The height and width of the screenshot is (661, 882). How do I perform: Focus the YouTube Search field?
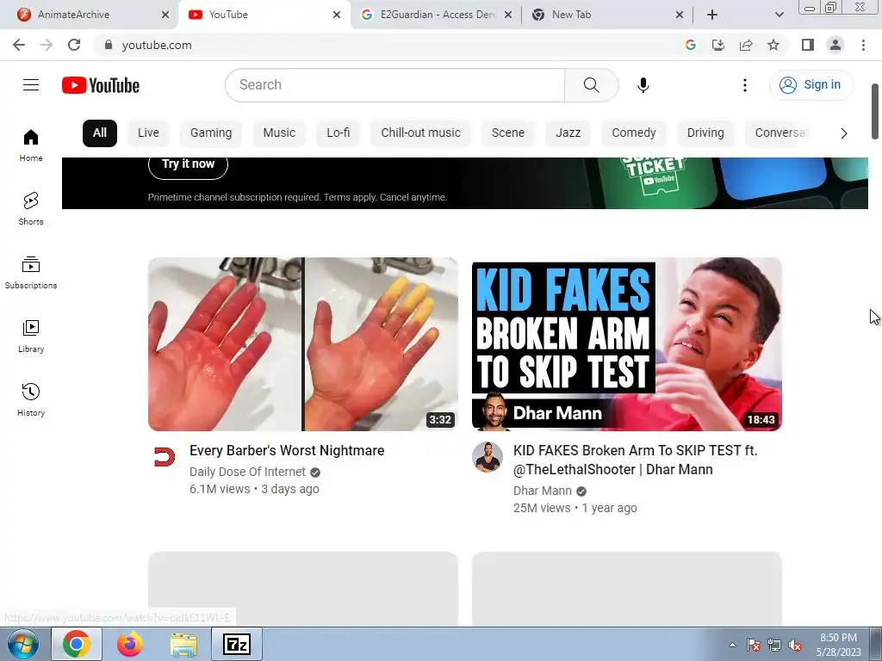[x=394, y=85]
